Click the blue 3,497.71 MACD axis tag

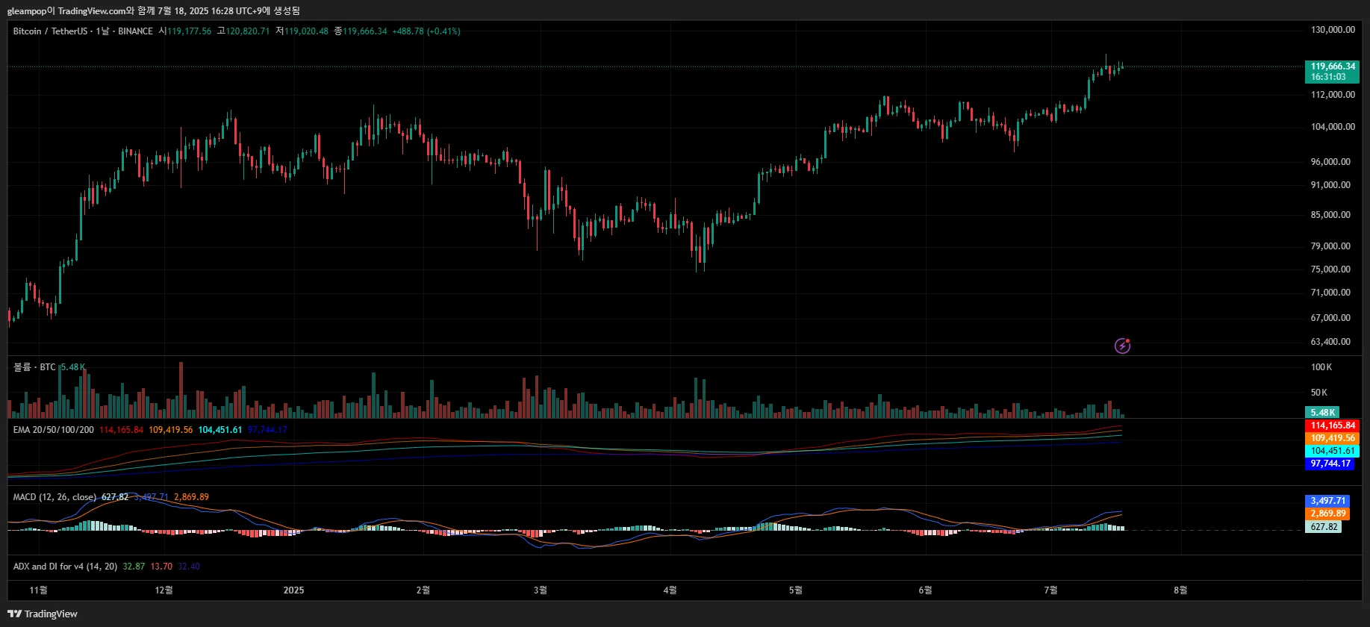(1327, 501)
